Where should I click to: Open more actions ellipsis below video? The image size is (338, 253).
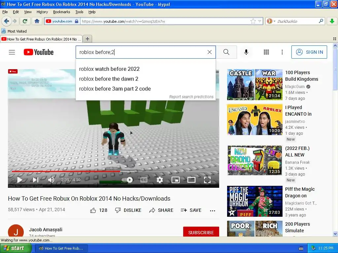pos(213,211)
